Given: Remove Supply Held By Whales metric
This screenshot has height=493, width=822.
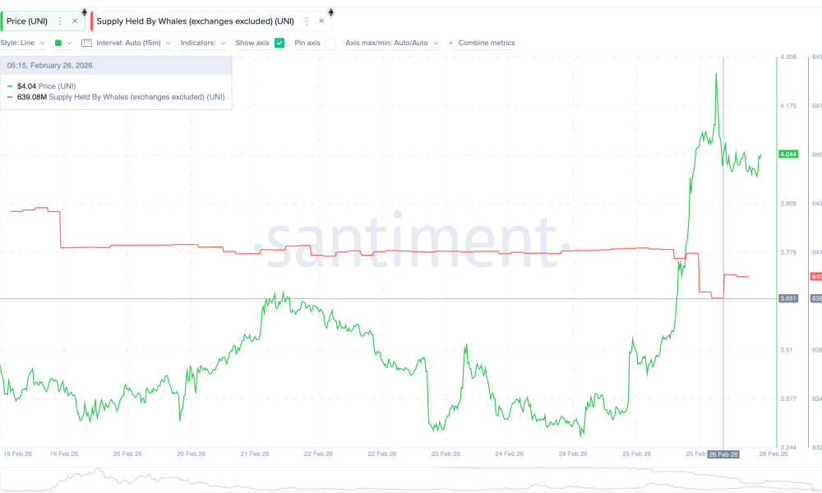Looking at the screenshot, I should click(321, 21).
